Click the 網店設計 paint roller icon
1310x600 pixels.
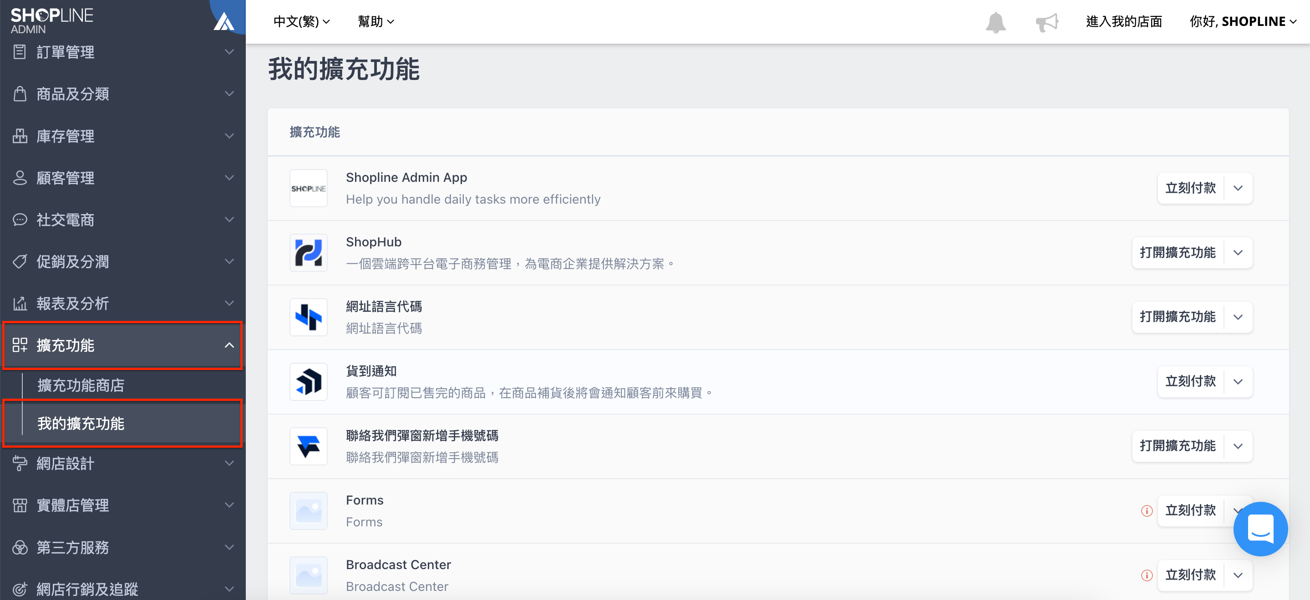pos(19,463)
